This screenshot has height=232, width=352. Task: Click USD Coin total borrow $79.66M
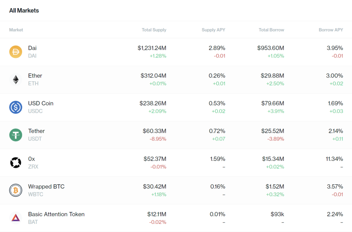[x=273, y=103]
